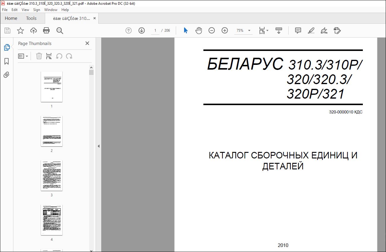Close the Page Thumbnails panel
Screen dimensions: 386x252
(x=87, y=43)
